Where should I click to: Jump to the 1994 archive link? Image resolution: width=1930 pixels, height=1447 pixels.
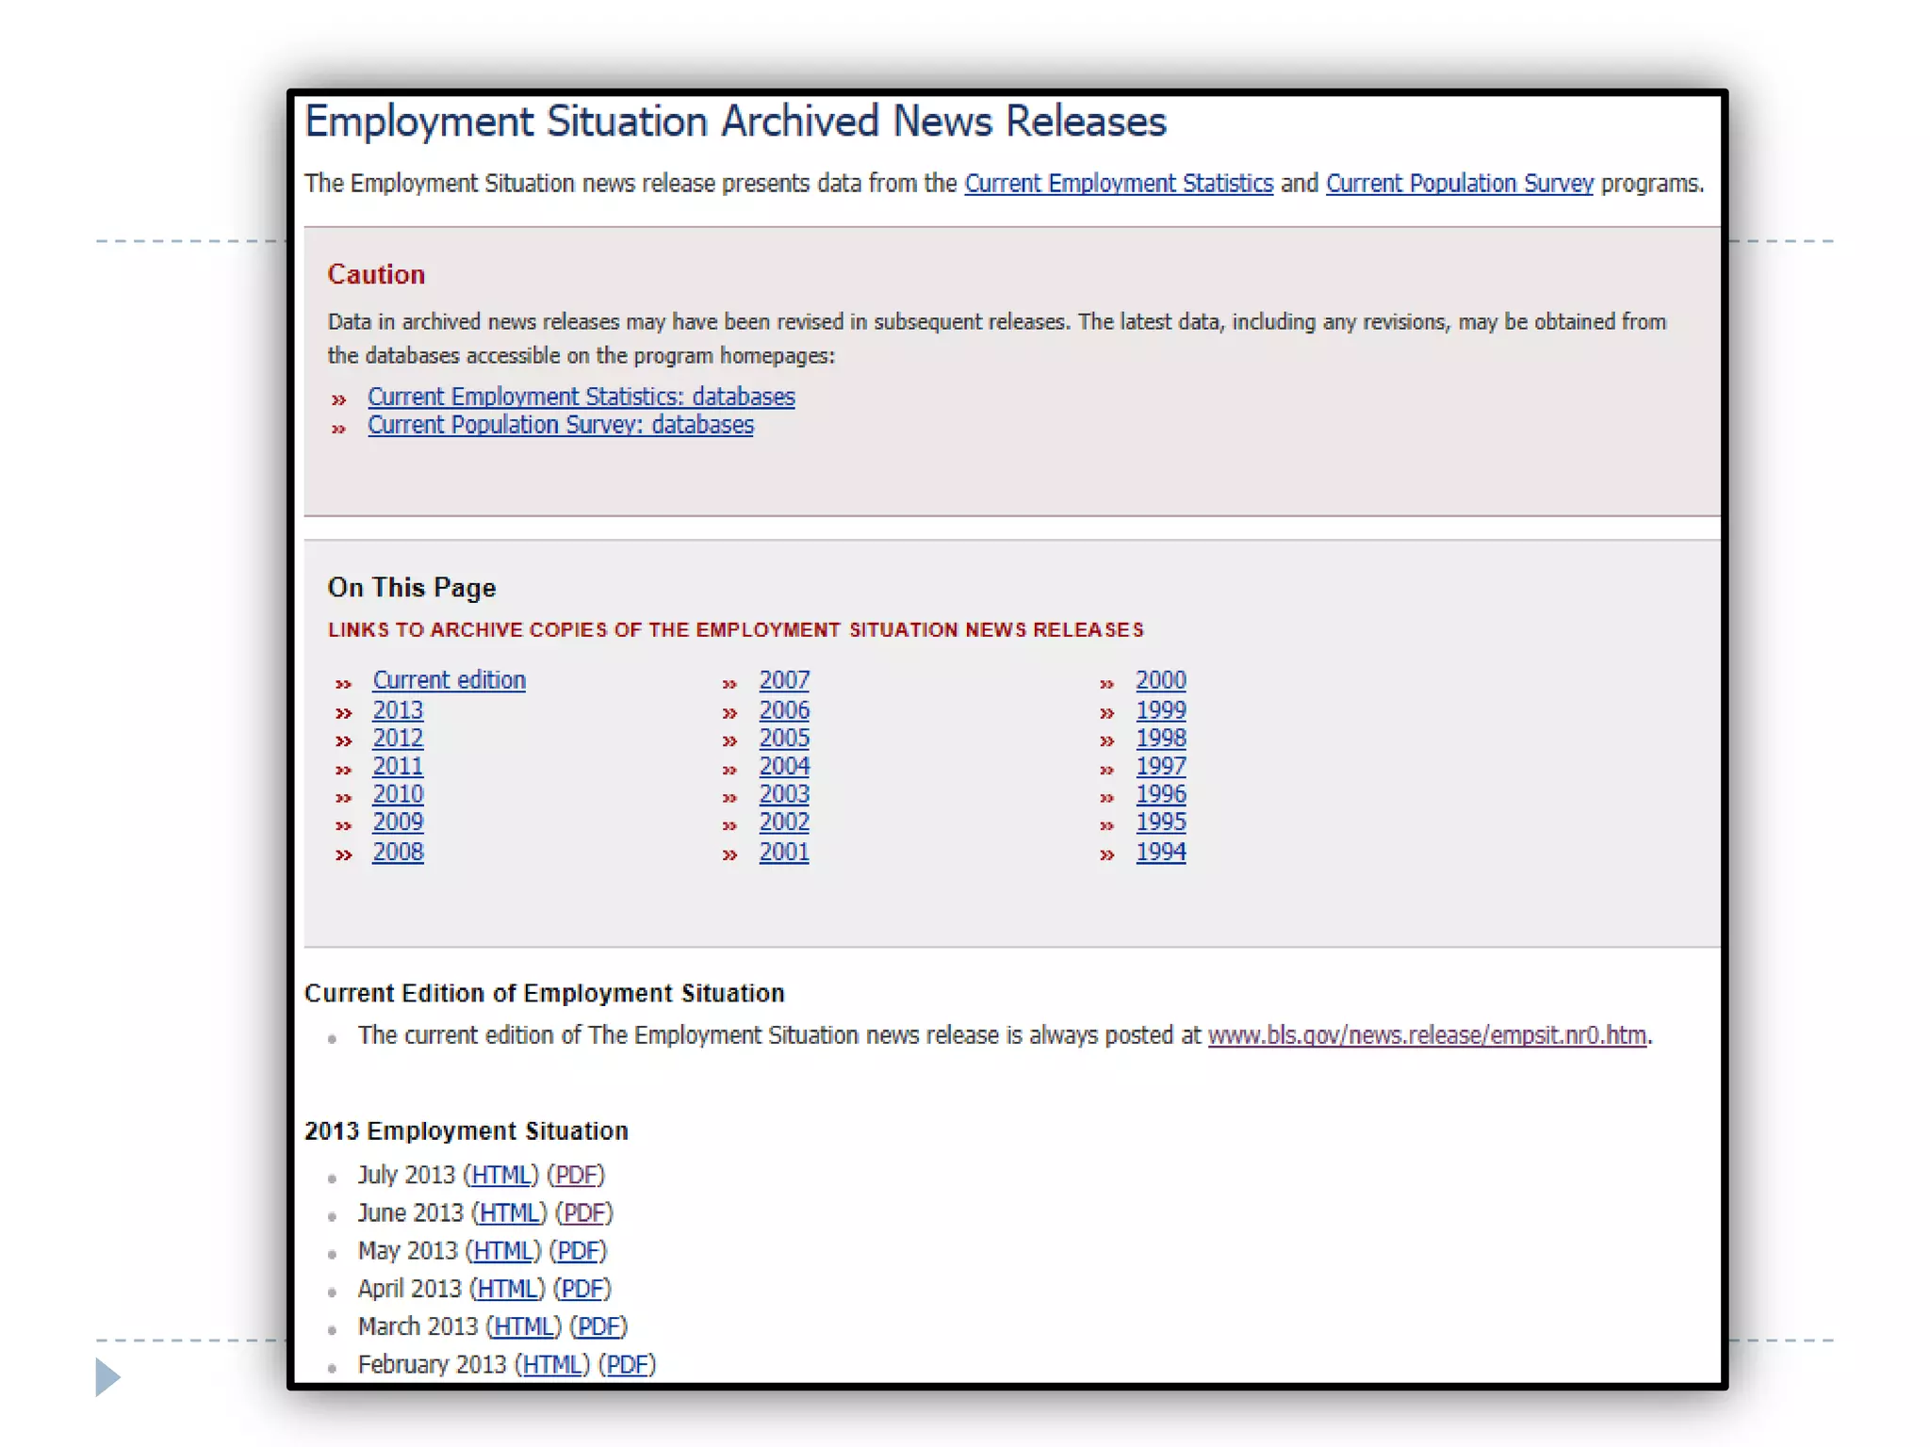(1160, 852)
